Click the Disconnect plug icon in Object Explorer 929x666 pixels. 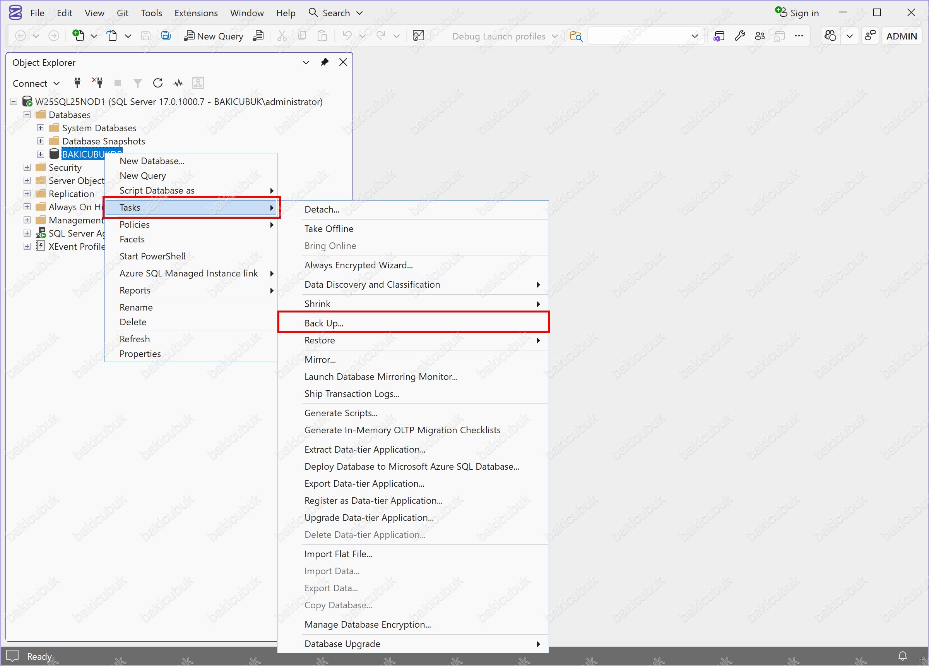point(98,83)
